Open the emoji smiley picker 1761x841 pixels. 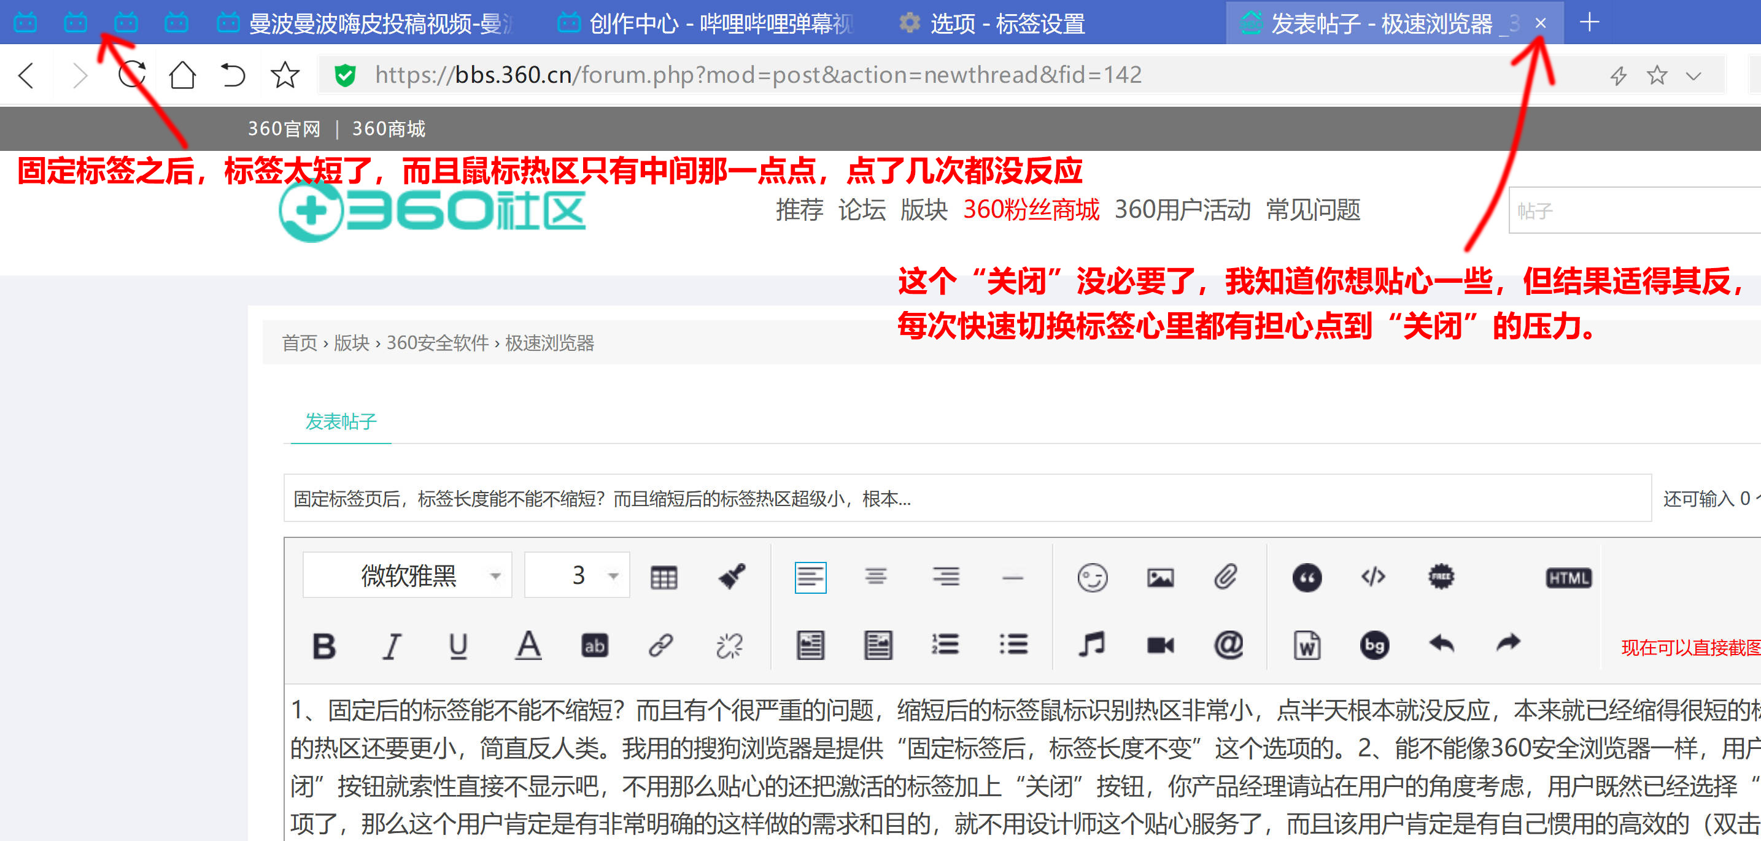[x=1092, y=577]
